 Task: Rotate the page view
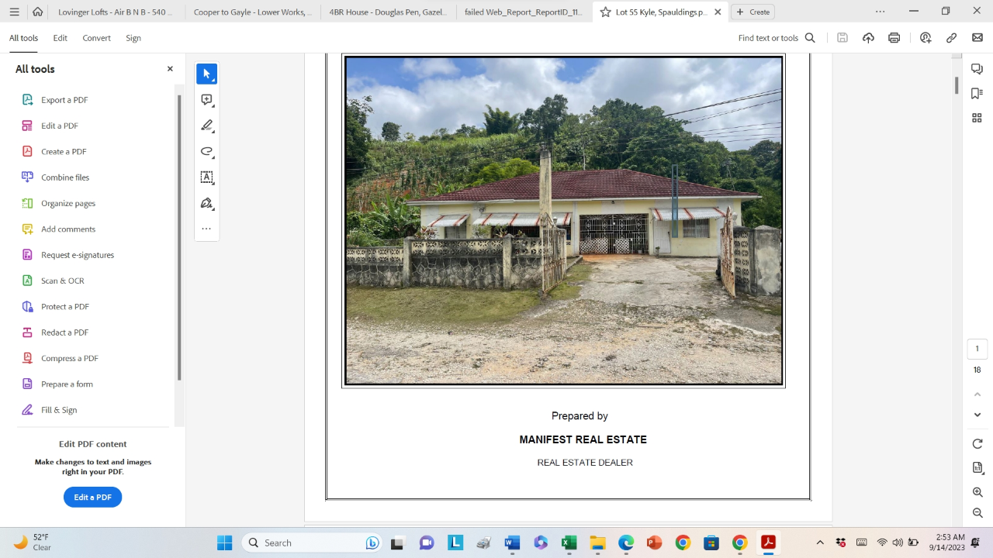(977, 444)
